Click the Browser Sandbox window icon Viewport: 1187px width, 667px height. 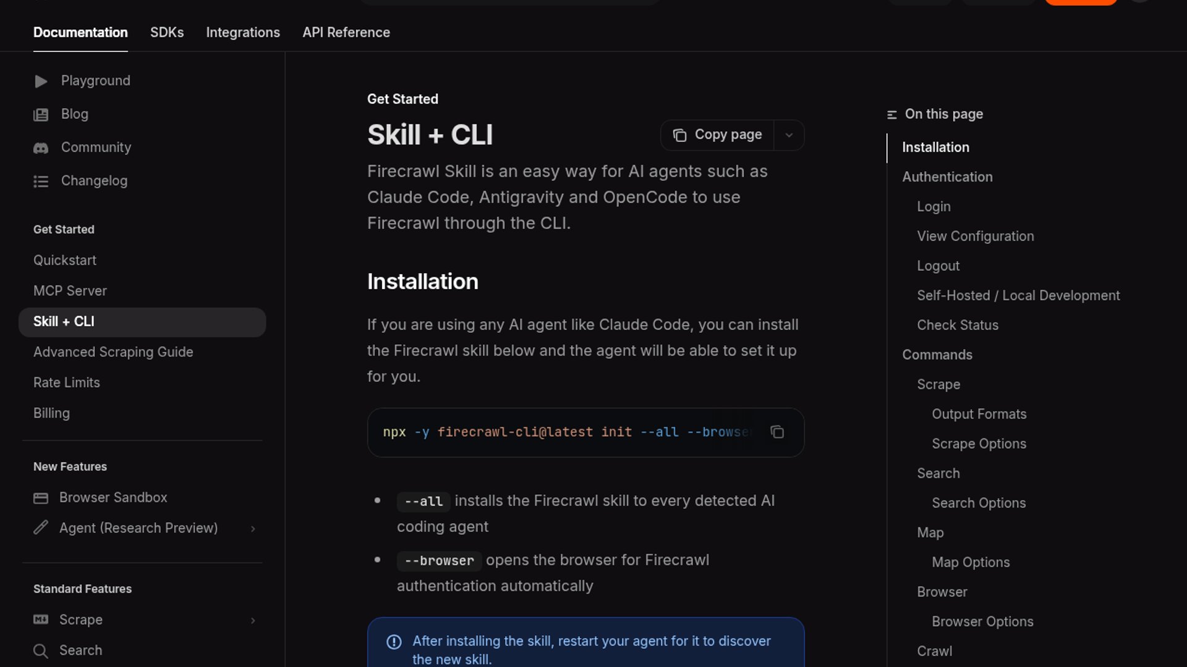point(41,498)
